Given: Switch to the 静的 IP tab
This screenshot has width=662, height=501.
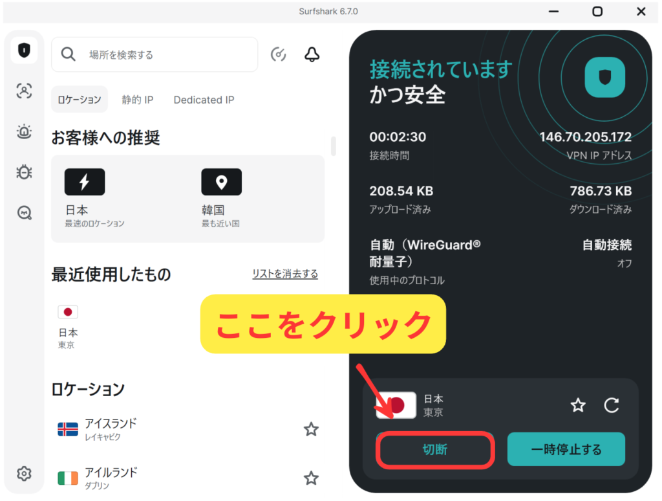Looking at the screenshot, I should coord(137,100).
